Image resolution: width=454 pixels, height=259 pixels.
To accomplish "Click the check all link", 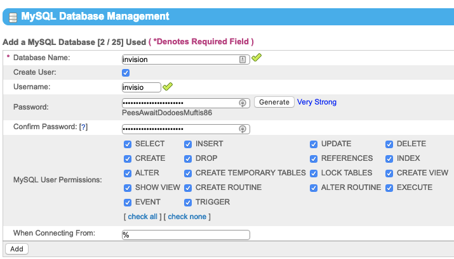I will coord(142,217).
